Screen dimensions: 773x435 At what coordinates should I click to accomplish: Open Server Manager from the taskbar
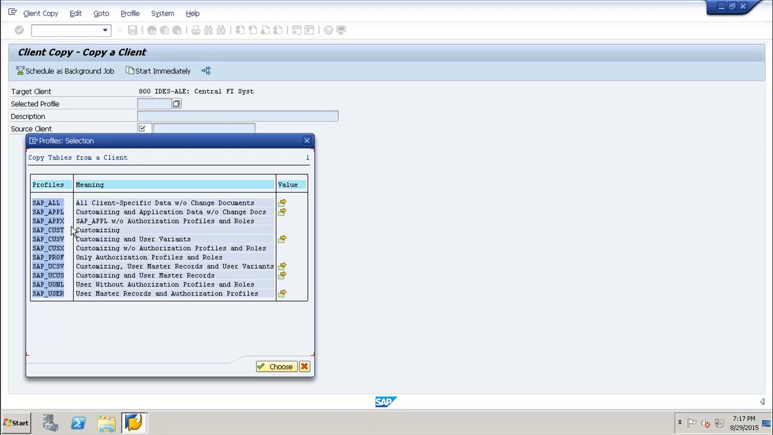tap(50, 423)
